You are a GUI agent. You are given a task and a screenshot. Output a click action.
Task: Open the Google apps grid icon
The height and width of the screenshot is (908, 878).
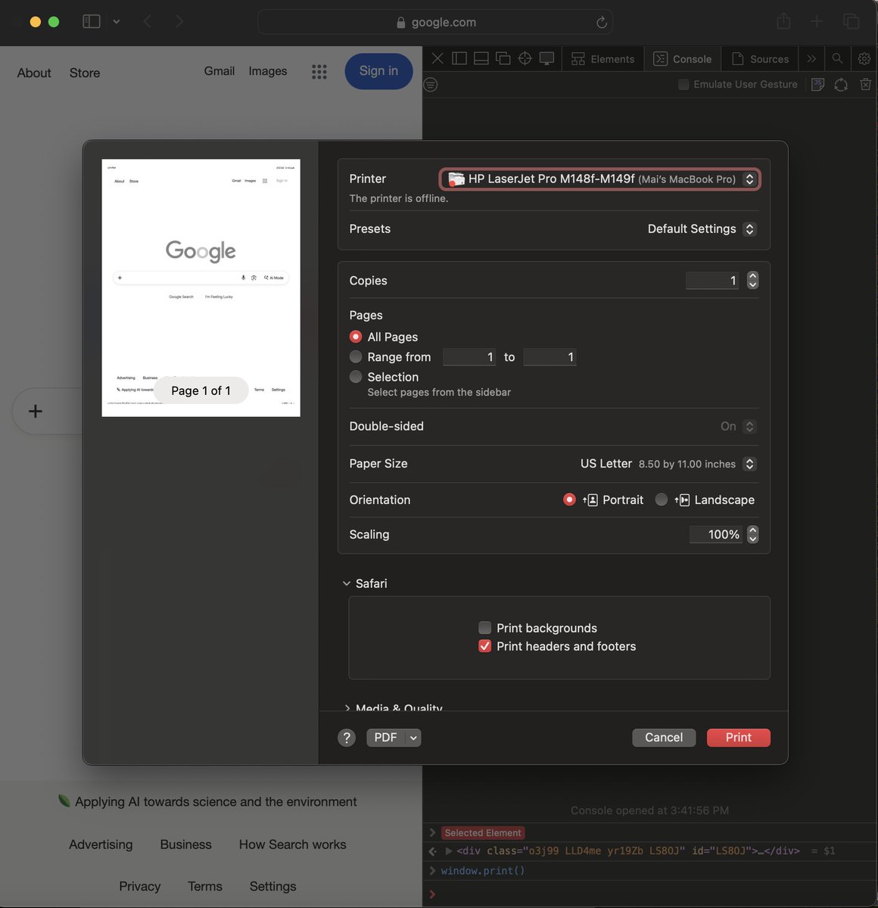coord(319,72)
